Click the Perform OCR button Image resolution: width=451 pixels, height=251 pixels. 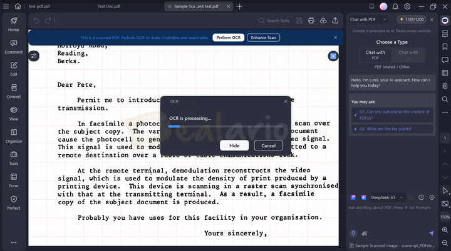pyautogui.click(x=229, y=37)
